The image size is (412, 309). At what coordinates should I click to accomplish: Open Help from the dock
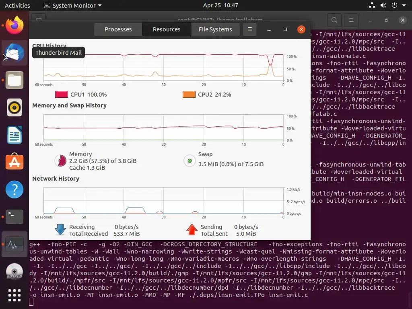click(x=14, y=190)
